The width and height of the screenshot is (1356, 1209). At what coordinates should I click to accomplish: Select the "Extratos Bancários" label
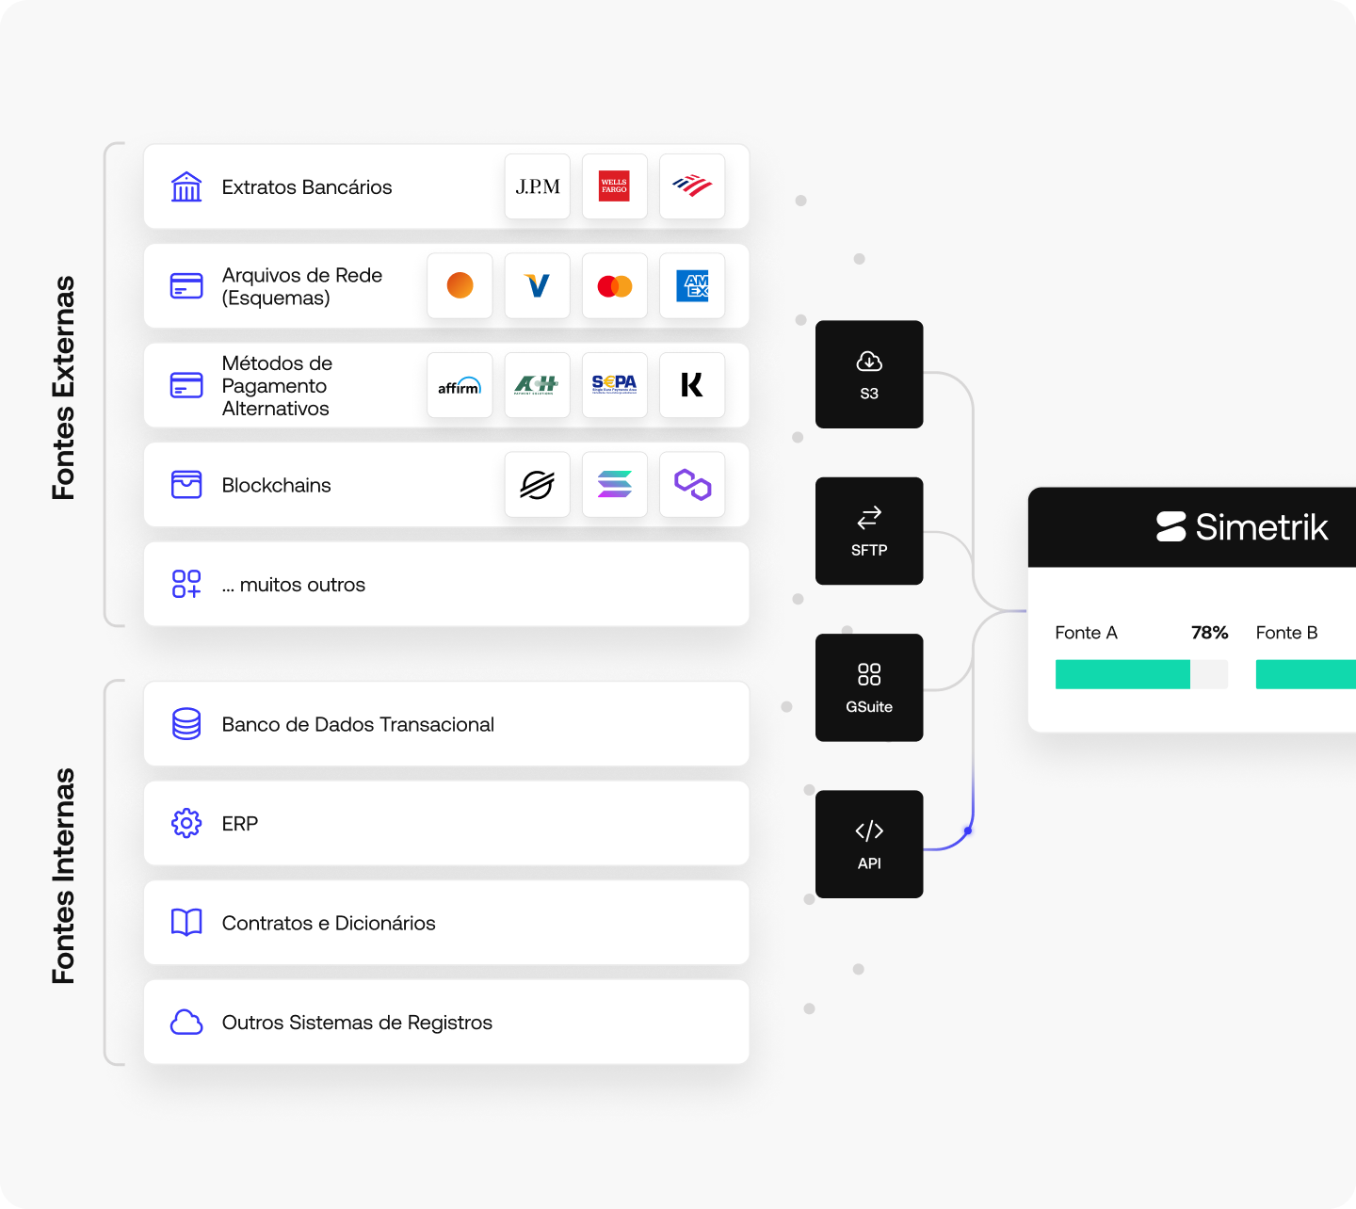pos(307,187)
